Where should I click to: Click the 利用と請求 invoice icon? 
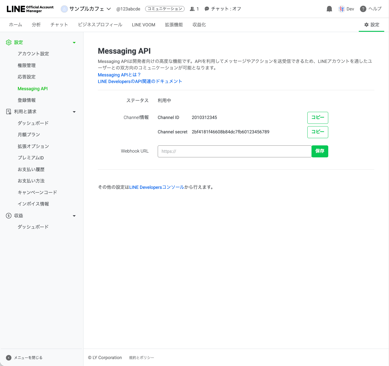point(9,112)
